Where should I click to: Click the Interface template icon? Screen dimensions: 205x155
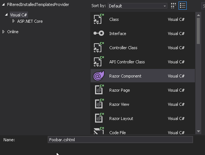(99, 33)
